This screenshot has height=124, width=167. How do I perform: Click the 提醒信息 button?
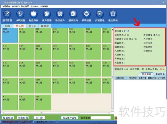point(8,118)
